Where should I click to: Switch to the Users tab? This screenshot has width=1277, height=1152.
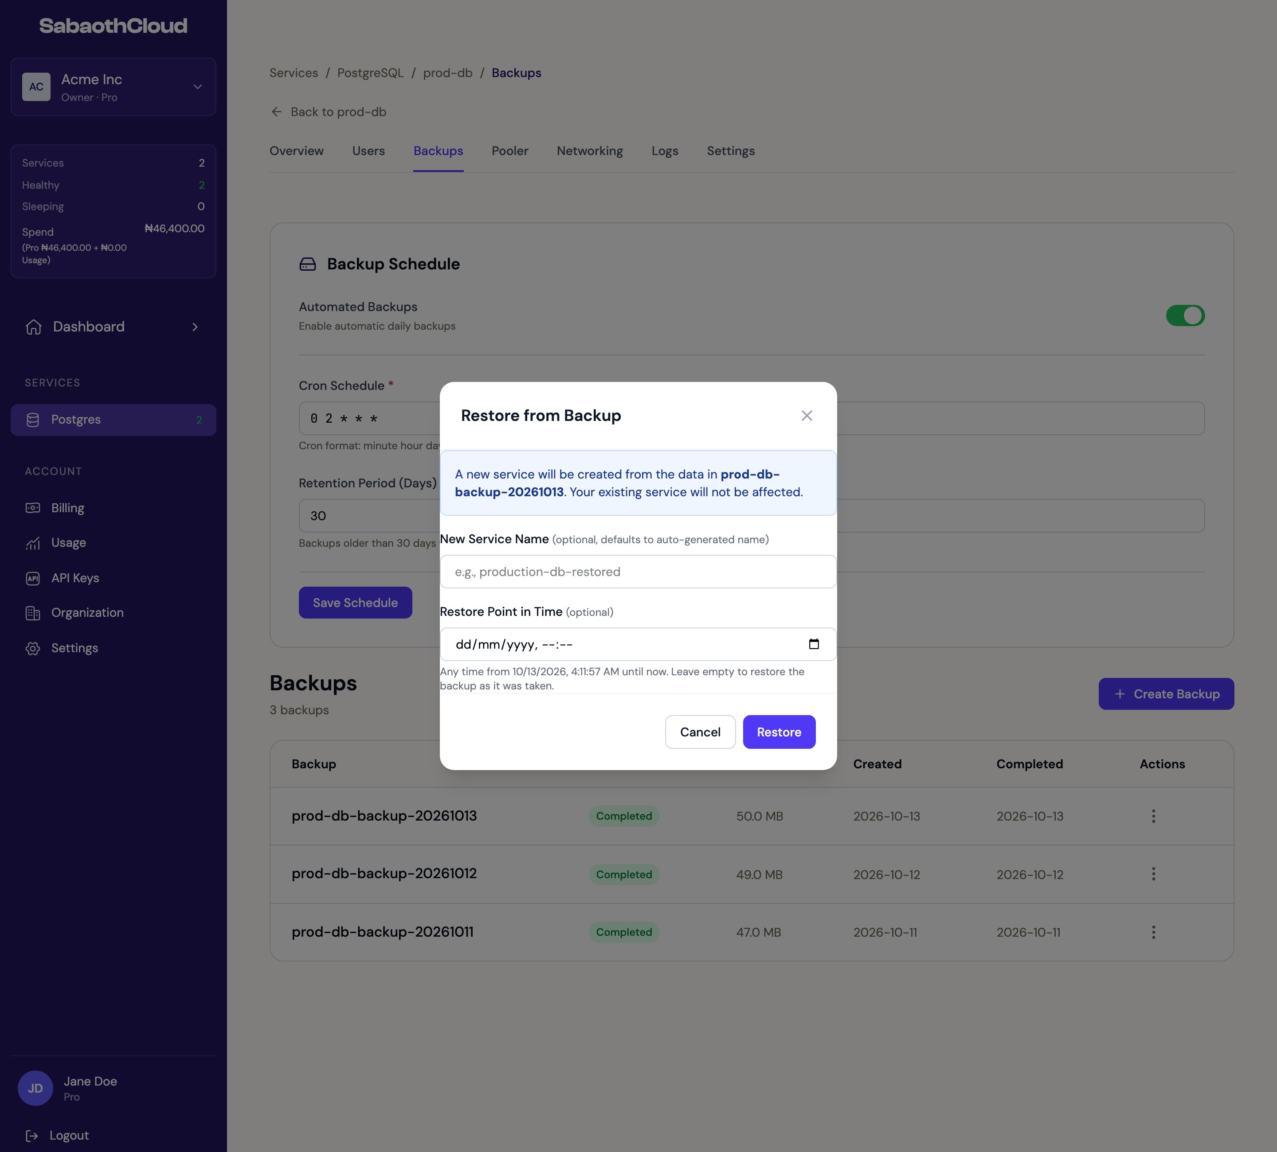click(x=368, y=151)
